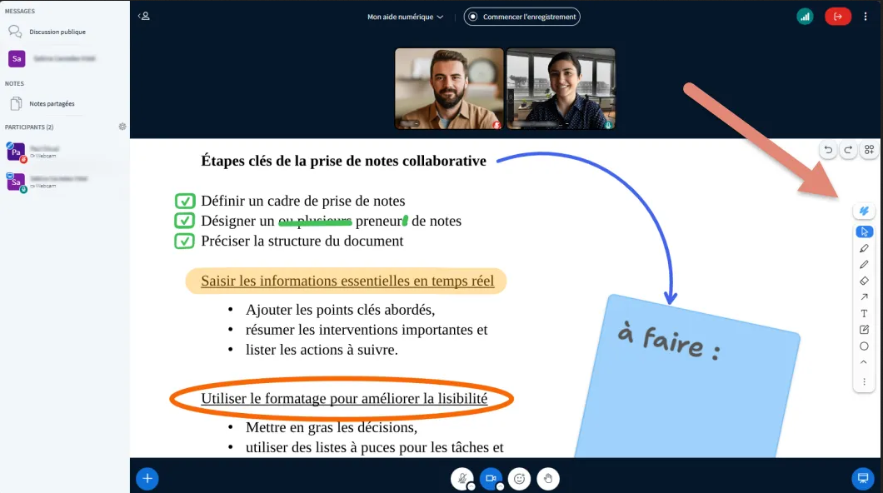Screen dimensions: 883x493
Task: Select the ellipse shape tool
Action: pyautogui.click(x=864, y=346)
